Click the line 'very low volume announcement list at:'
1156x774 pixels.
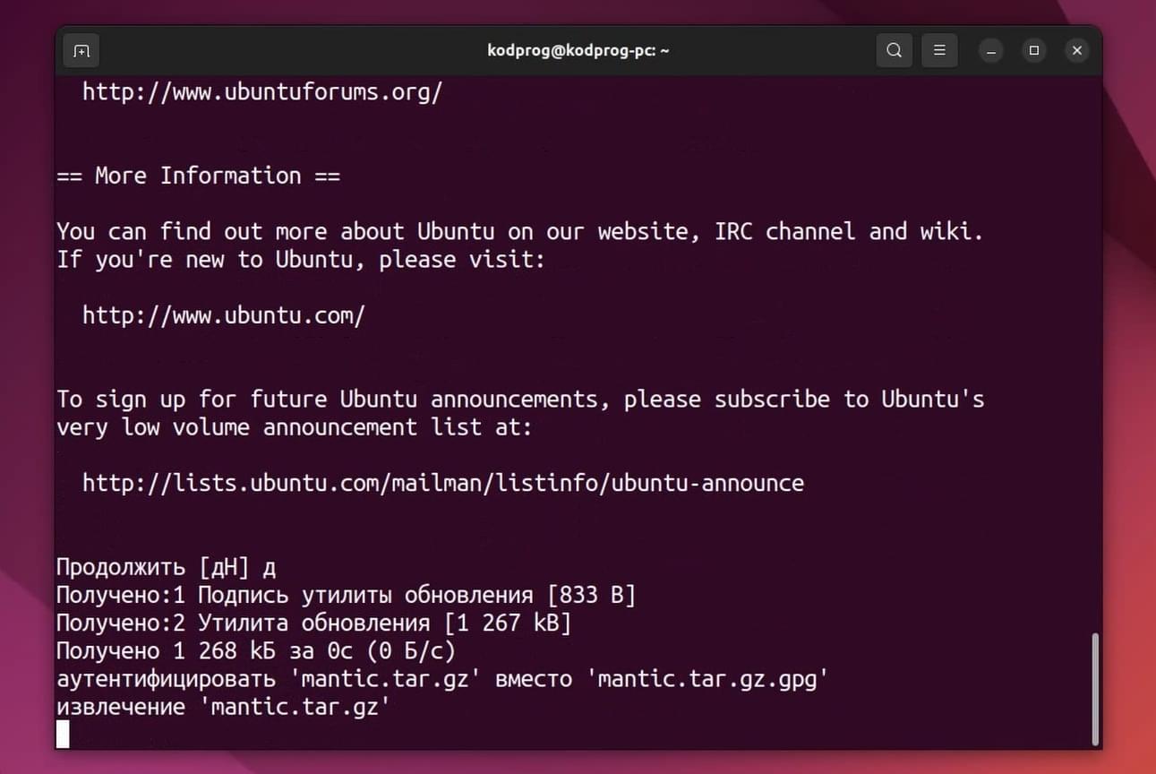click(295, 427)
